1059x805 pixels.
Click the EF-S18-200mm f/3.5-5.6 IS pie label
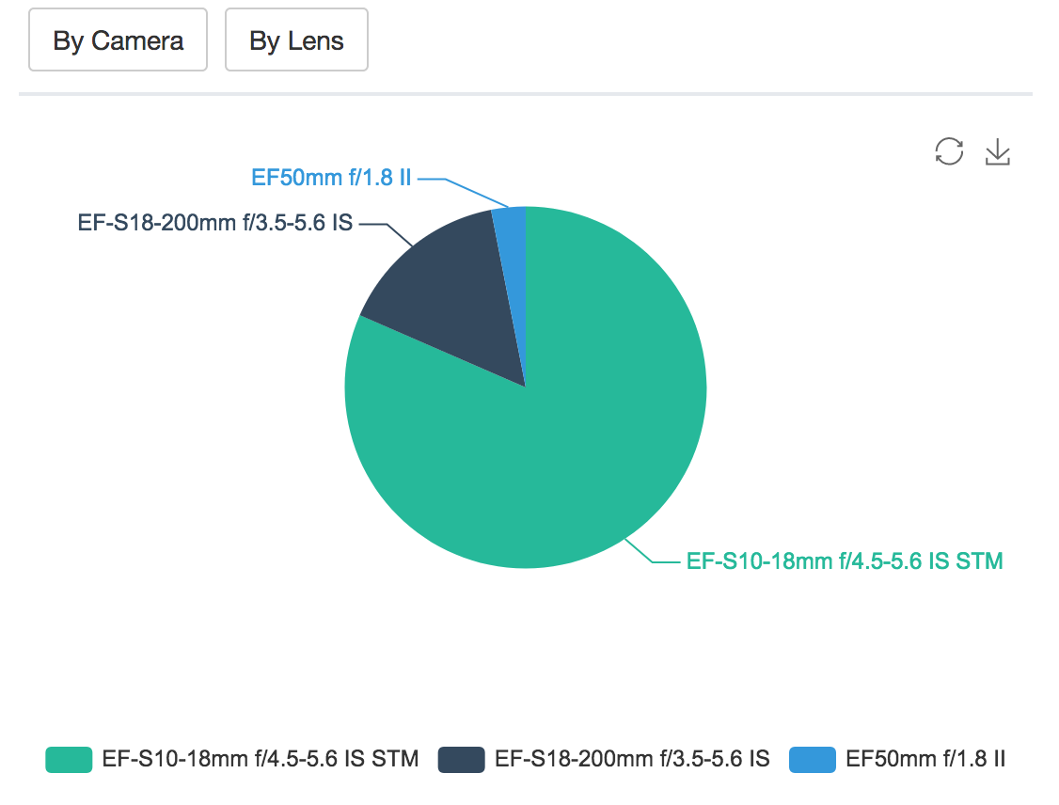click(x=214, y=225)
